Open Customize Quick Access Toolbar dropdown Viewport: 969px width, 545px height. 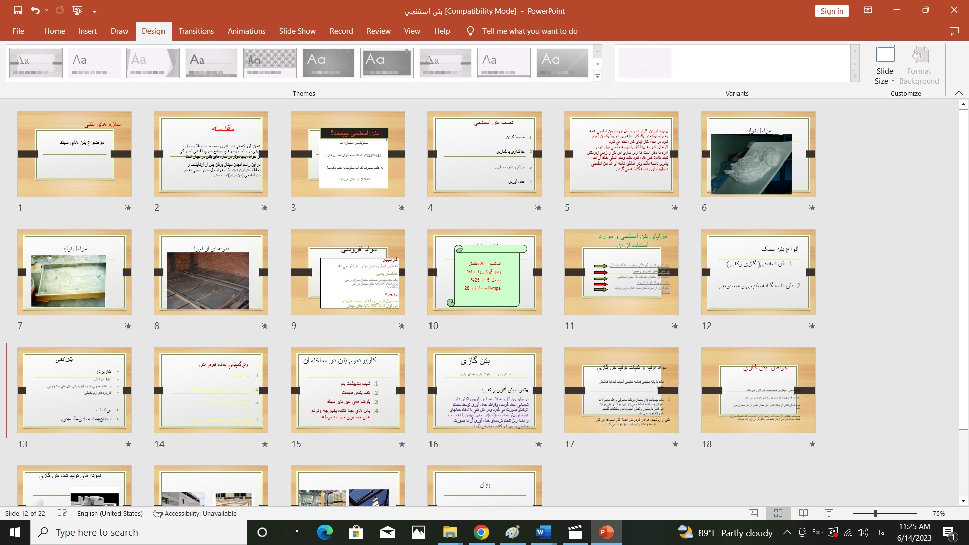(94, 10)
